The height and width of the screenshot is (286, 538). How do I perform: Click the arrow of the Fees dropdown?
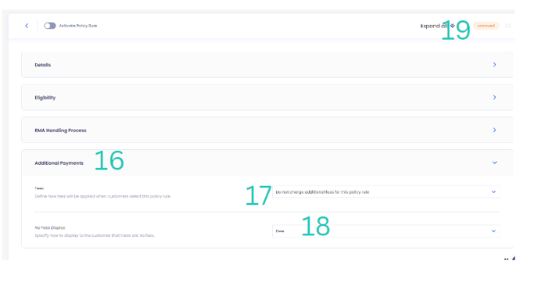point(493,192)
